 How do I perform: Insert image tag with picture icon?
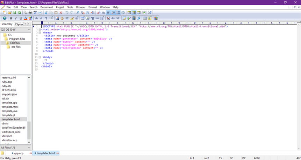57,18
